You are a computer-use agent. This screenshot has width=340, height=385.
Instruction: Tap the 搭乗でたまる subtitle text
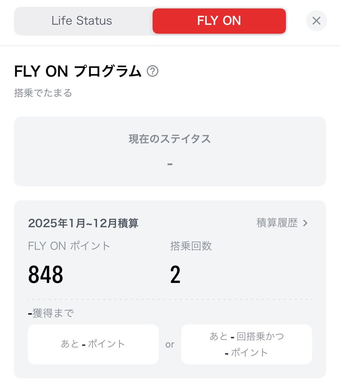pos(43,93)
